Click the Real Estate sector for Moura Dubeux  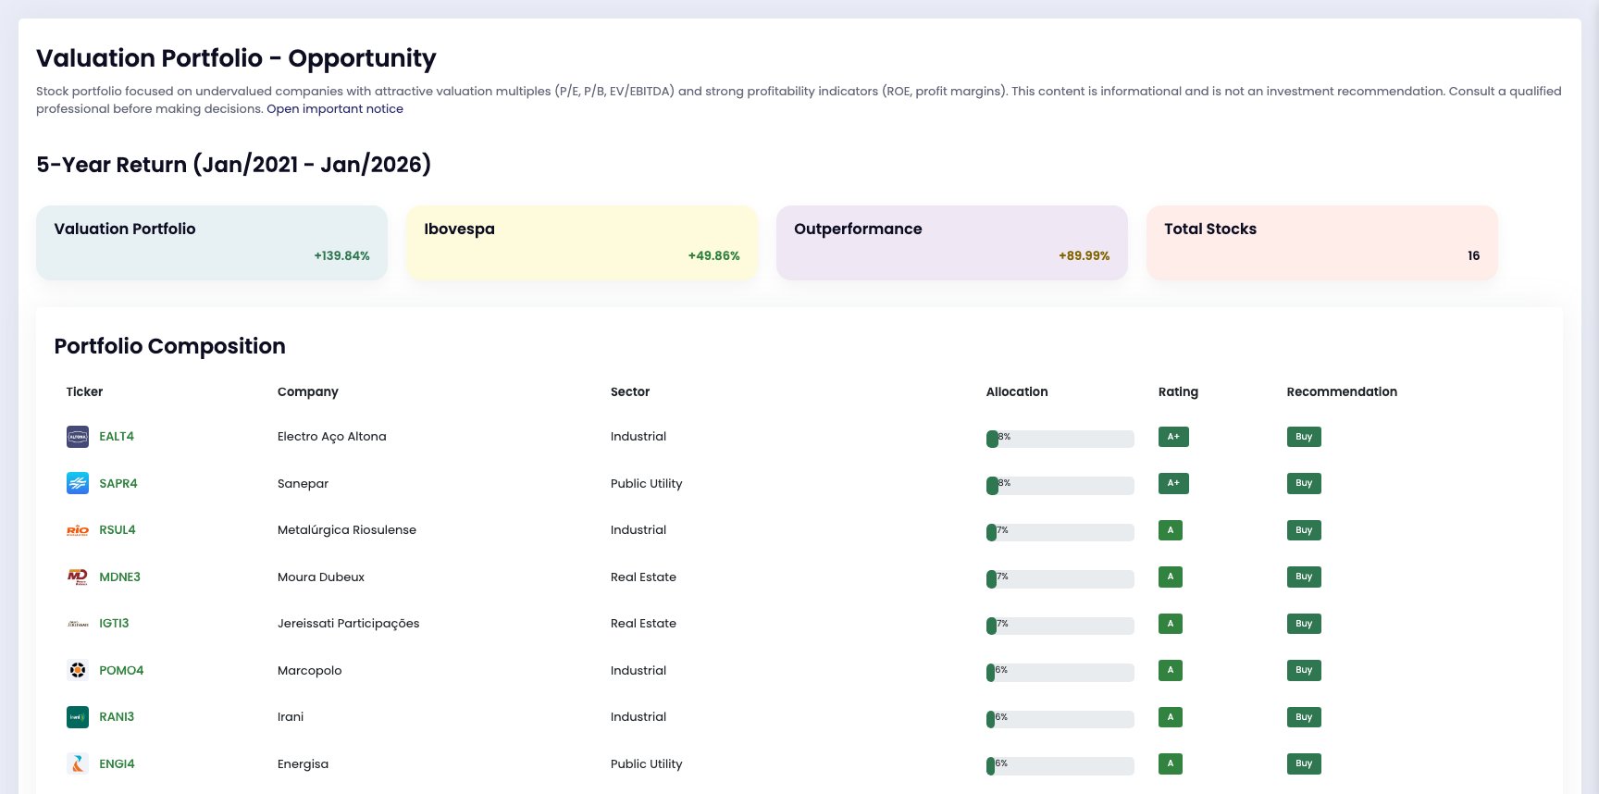tap(643, 577)
